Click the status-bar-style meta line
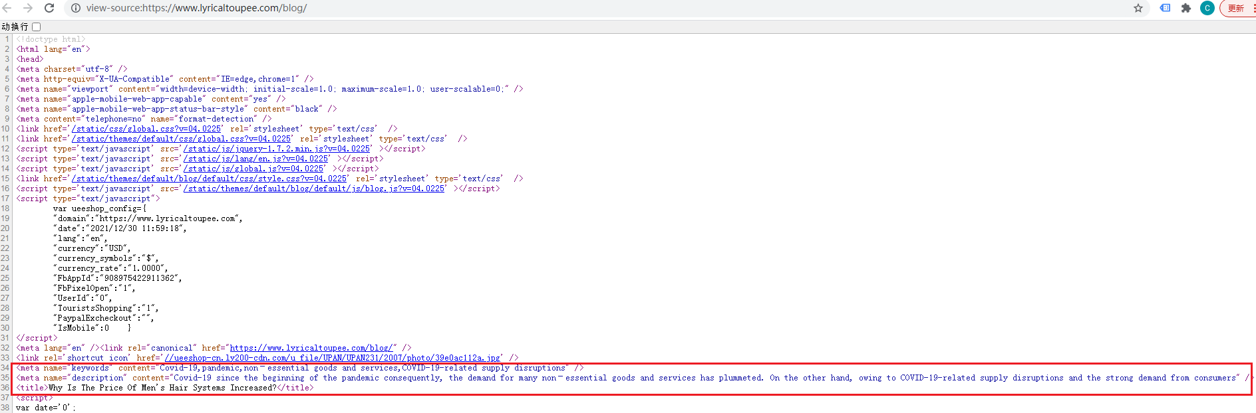 (177, 109)
